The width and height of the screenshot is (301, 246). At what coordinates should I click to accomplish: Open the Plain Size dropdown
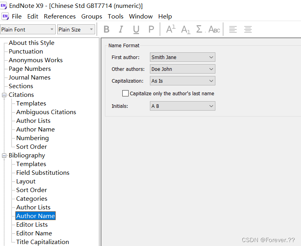pyautogui.click(x=76, y=30)
